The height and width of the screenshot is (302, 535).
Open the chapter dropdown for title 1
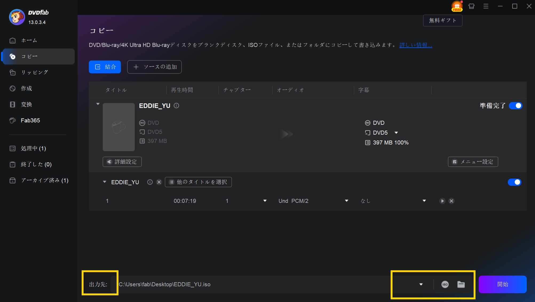[265, 201]
